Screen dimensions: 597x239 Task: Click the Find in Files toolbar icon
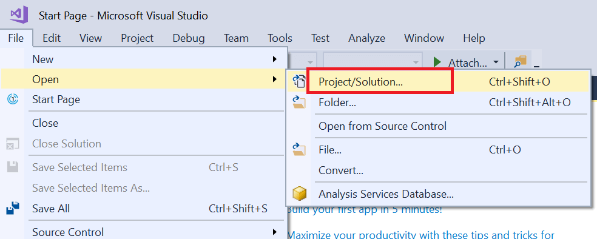(x=520, y=62)
